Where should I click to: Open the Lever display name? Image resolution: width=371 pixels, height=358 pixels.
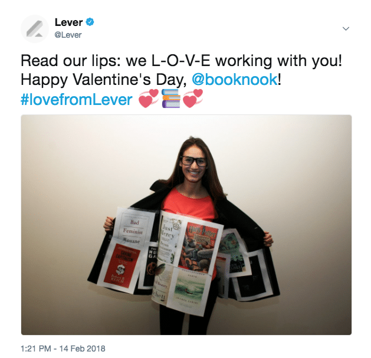point(68,22)
